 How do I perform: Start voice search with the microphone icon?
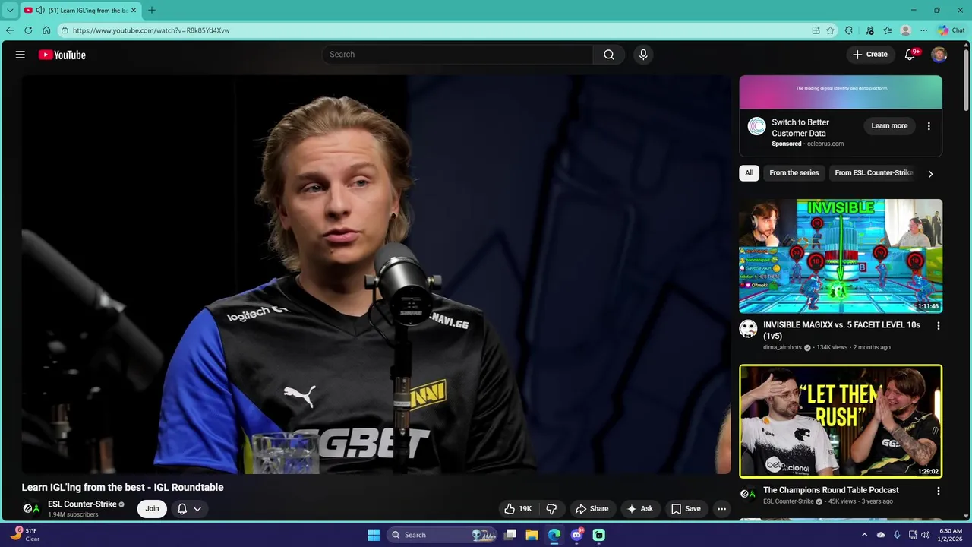(643, 55)
